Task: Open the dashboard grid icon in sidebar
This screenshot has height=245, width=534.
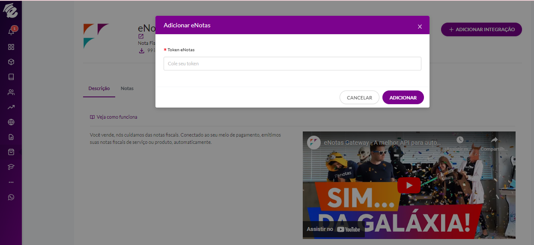Action: [11, 47]
